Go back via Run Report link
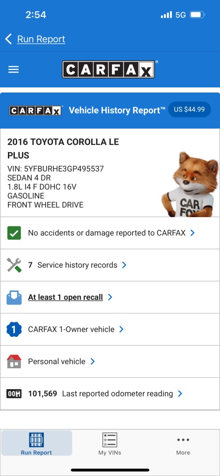This screenshot has width=220, height=476. [x=35, y=39]
